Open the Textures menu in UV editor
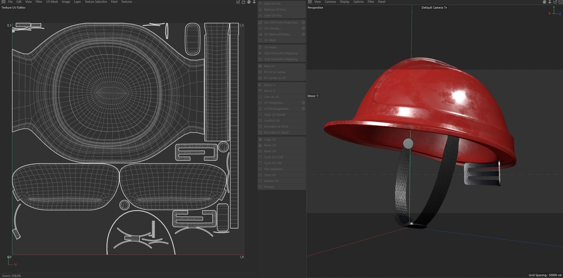The height and width of the screenshot is (278, 563). coord(127,2)
